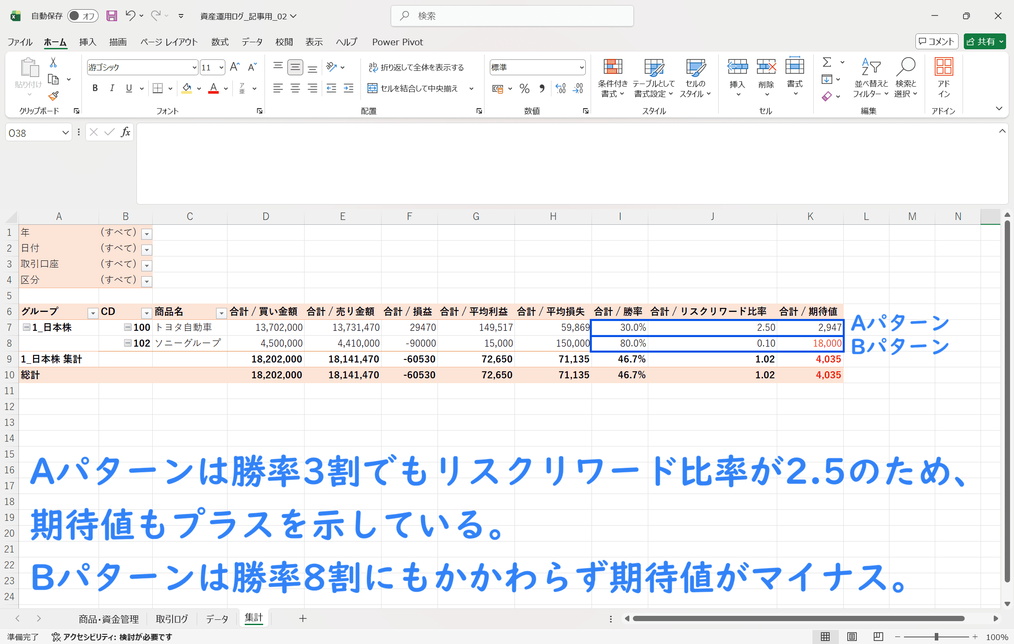Click the Cut scissors icon

pos(53,63)
